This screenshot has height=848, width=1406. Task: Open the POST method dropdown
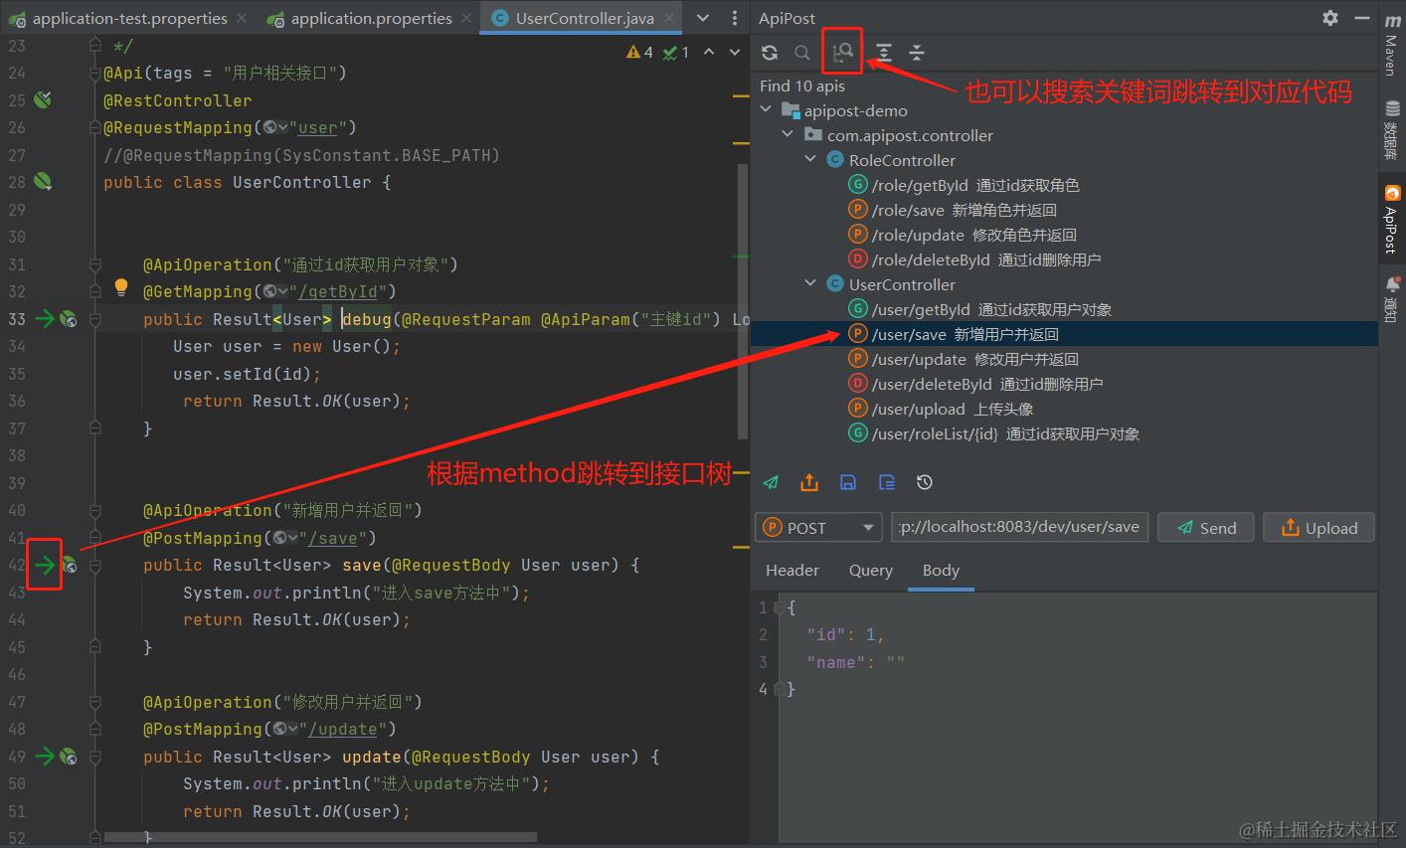[818, 528]
